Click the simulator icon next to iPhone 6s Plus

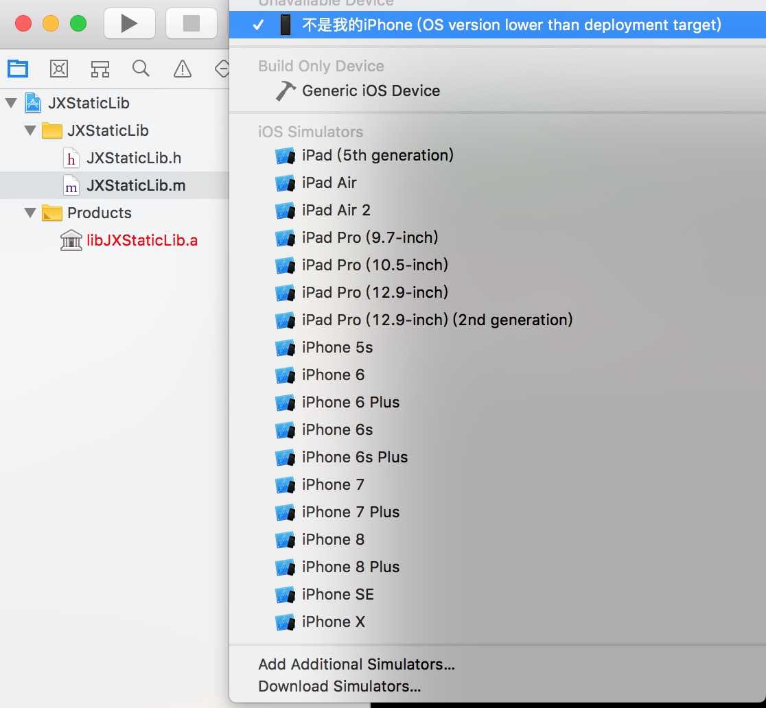(286, 458)
